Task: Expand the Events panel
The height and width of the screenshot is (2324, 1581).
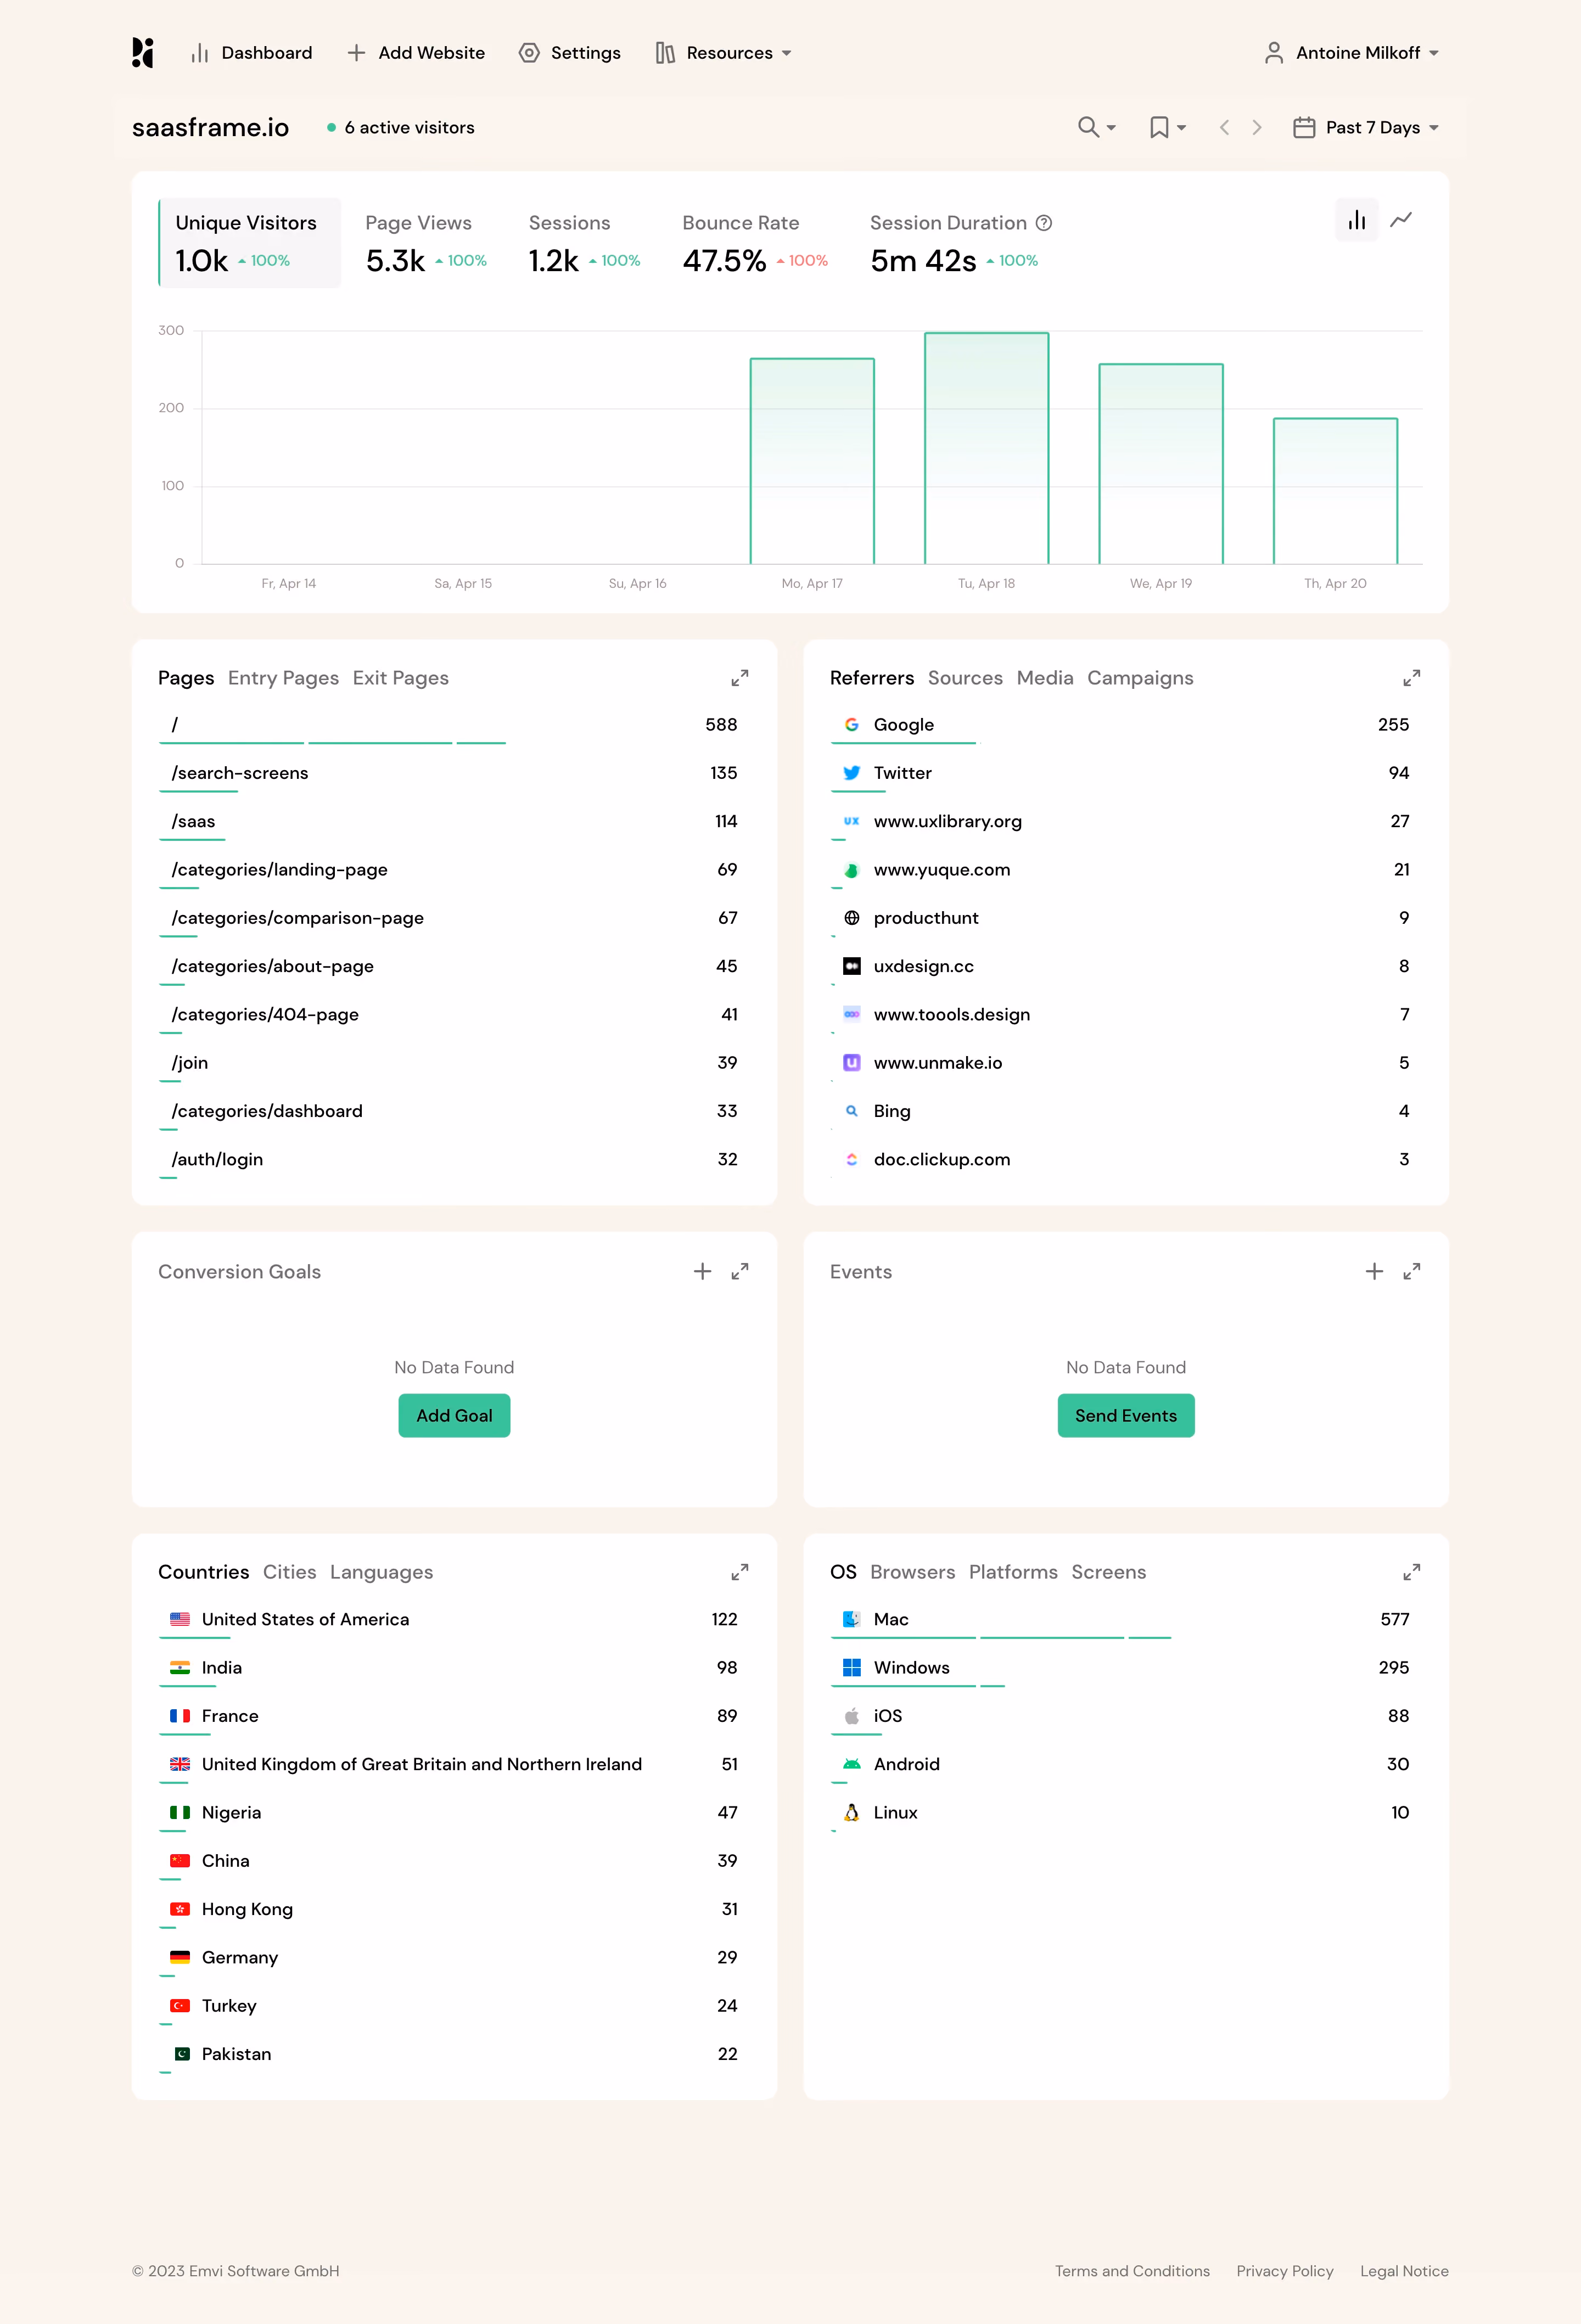Action: coord(1411,1271)
